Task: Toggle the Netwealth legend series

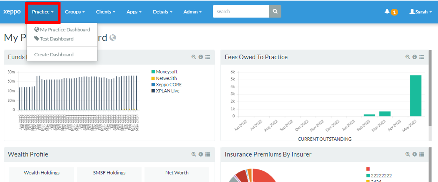Action: [x=166, y=78]
